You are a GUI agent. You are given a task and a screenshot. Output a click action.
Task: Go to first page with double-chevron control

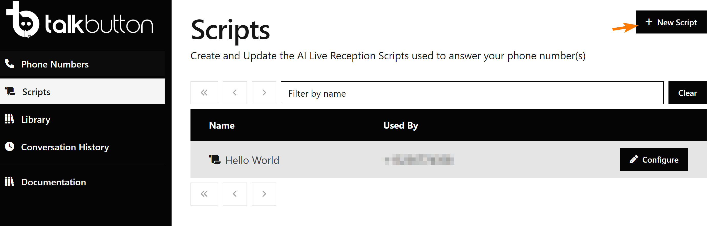click(204, 93)
